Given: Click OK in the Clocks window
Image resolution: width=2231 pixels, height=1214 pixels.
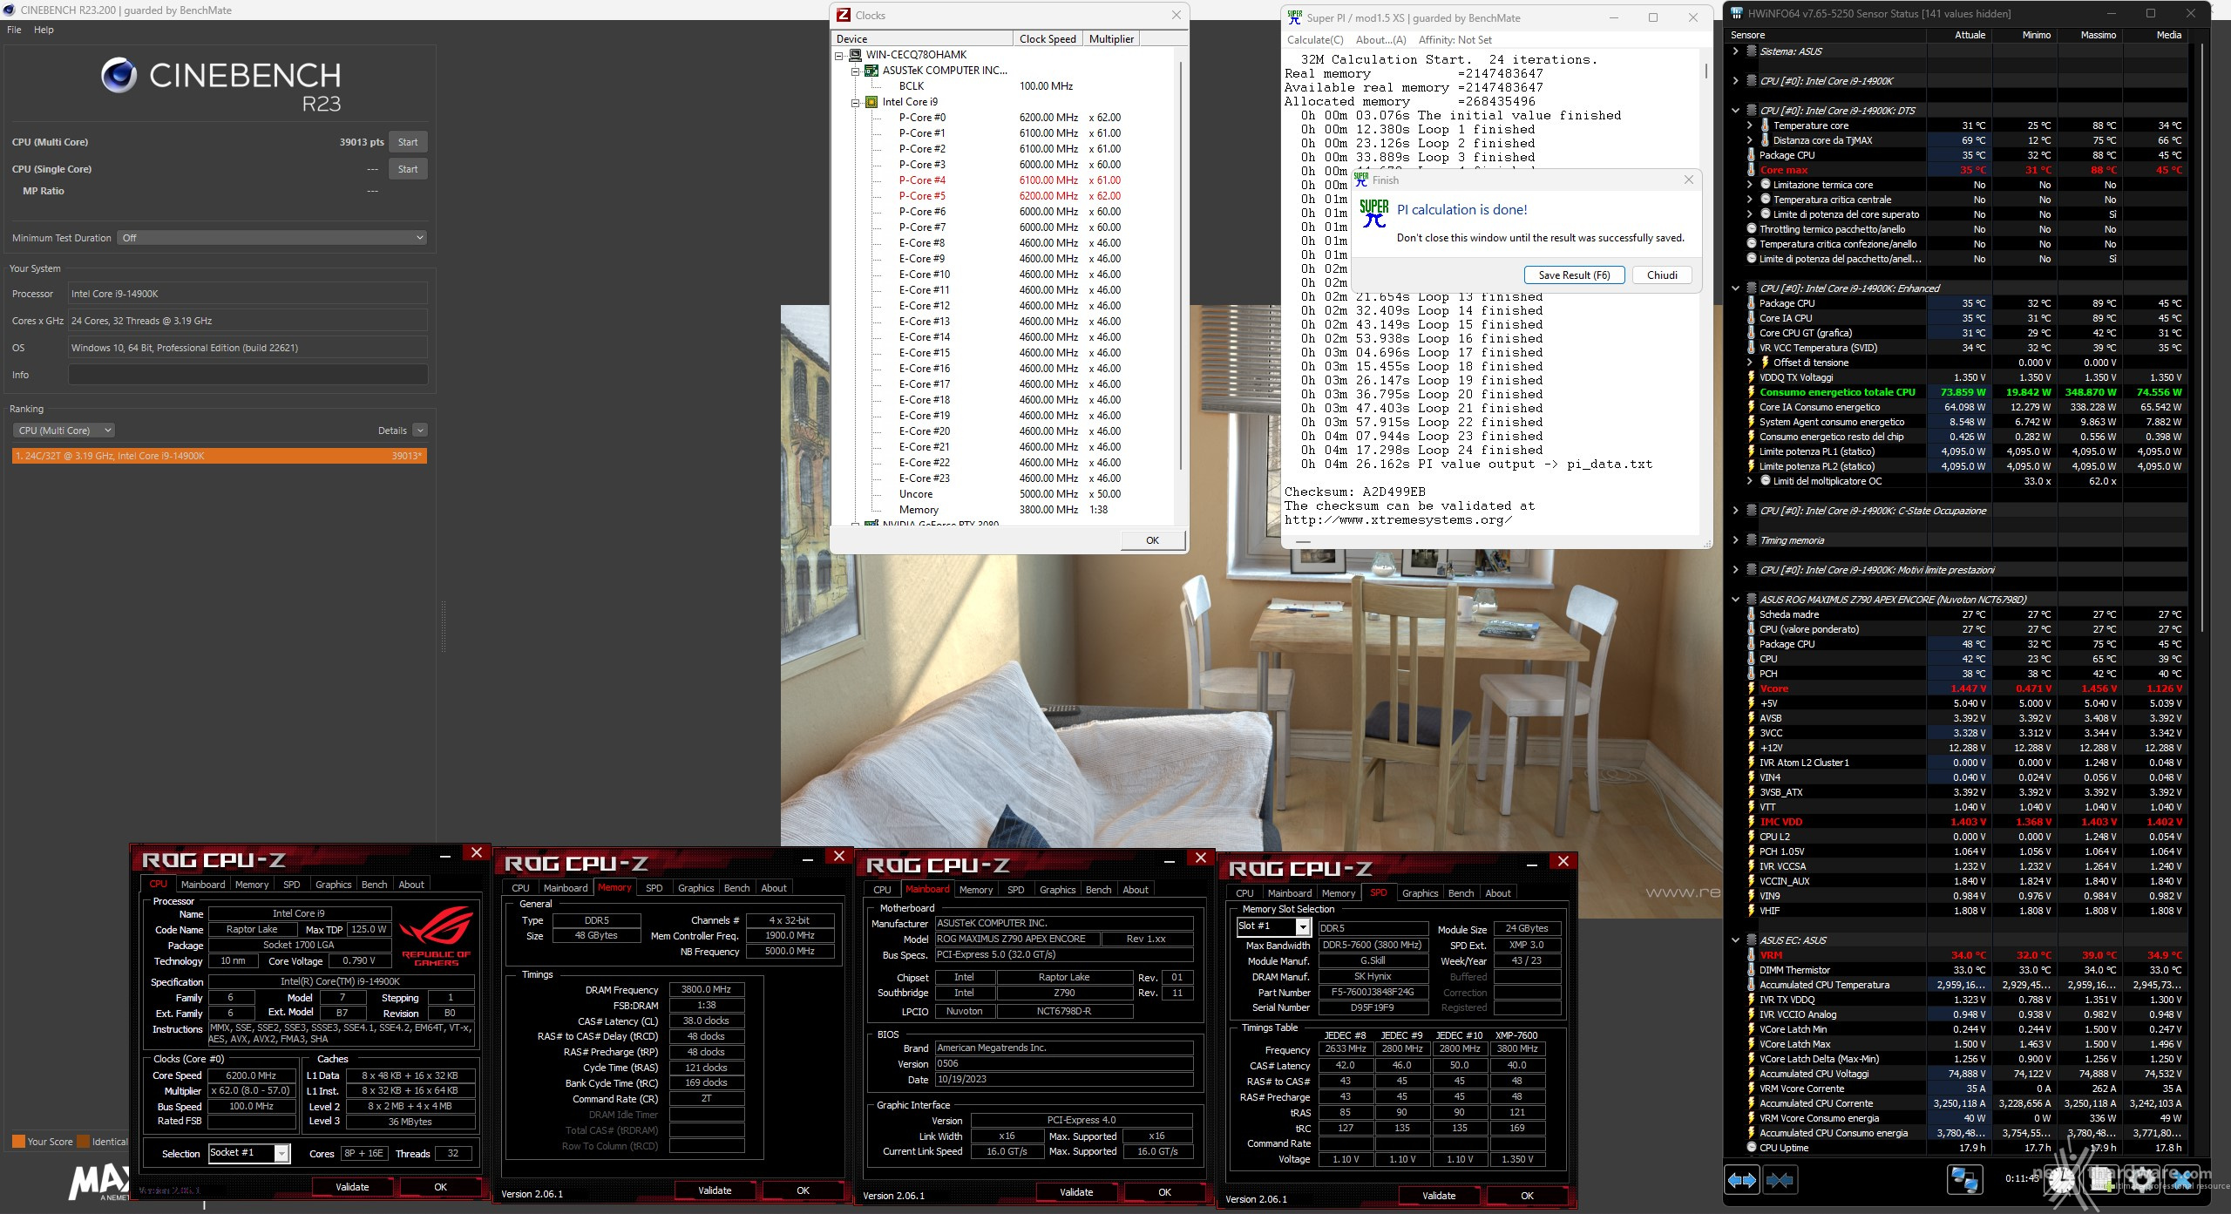Looking at the screenshot, I should point(1152,540).
